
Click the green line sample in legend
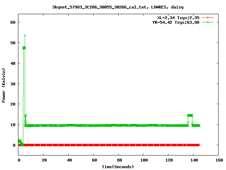208,22
